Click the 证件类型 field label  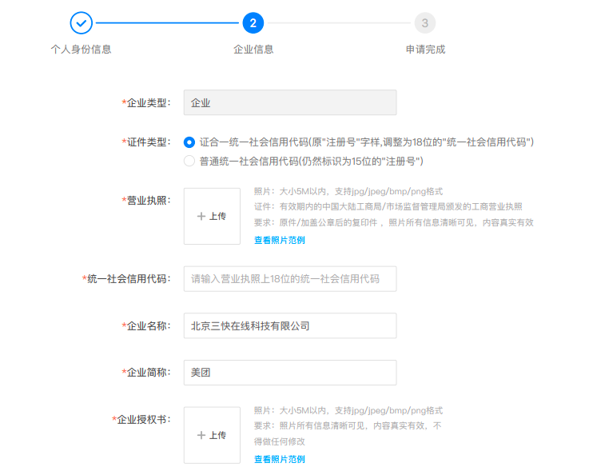147,142
